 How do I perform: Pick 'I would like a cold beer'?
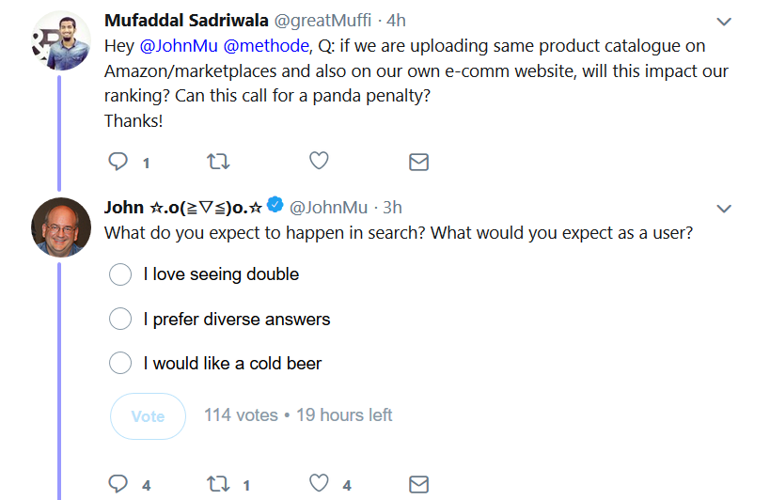(120, 364)
